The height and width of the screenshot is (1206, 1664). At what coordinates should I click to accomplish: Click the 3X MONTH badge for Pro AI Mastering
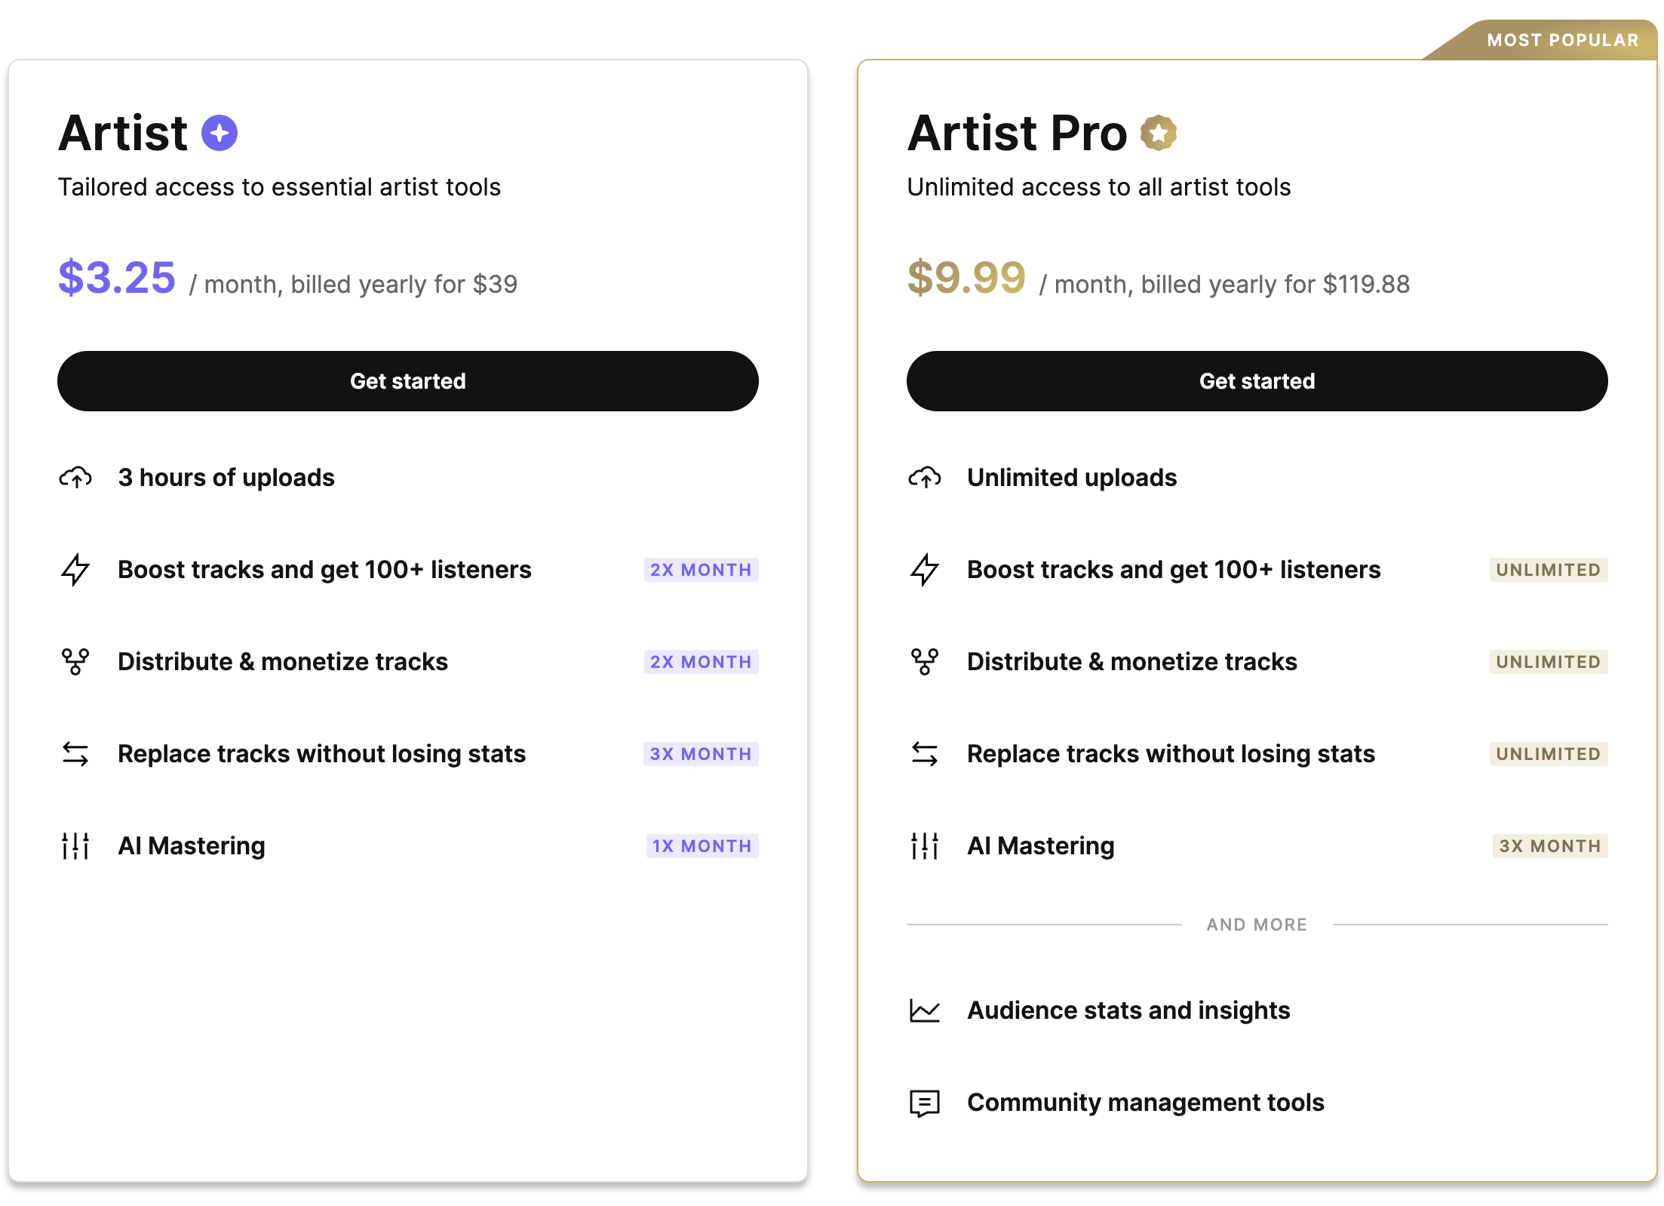click(1550, 846)
